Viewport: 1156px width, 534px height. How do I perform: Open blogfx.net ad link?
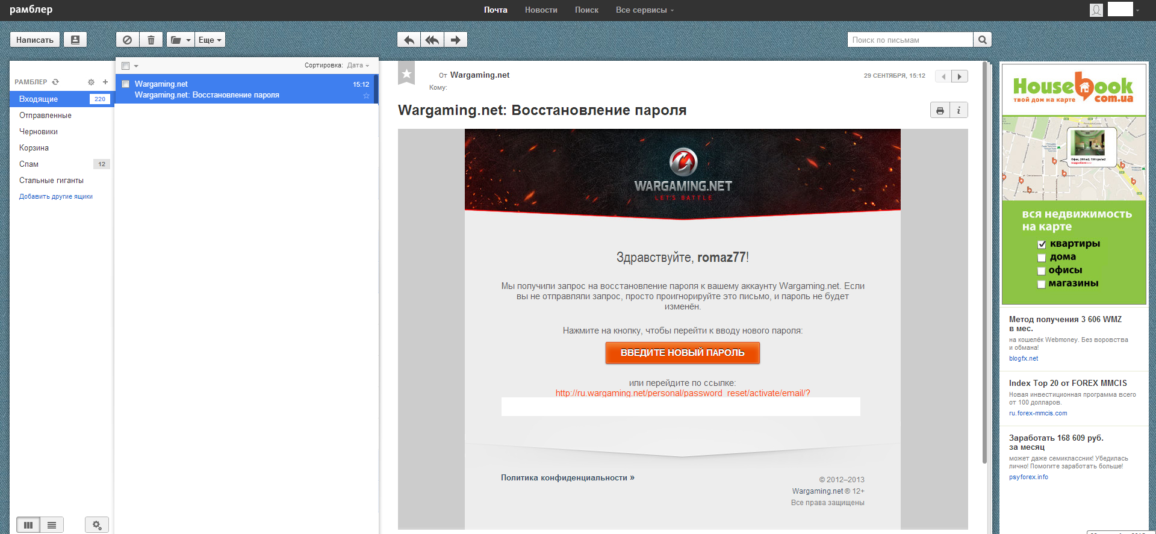tap(1024, 358)
